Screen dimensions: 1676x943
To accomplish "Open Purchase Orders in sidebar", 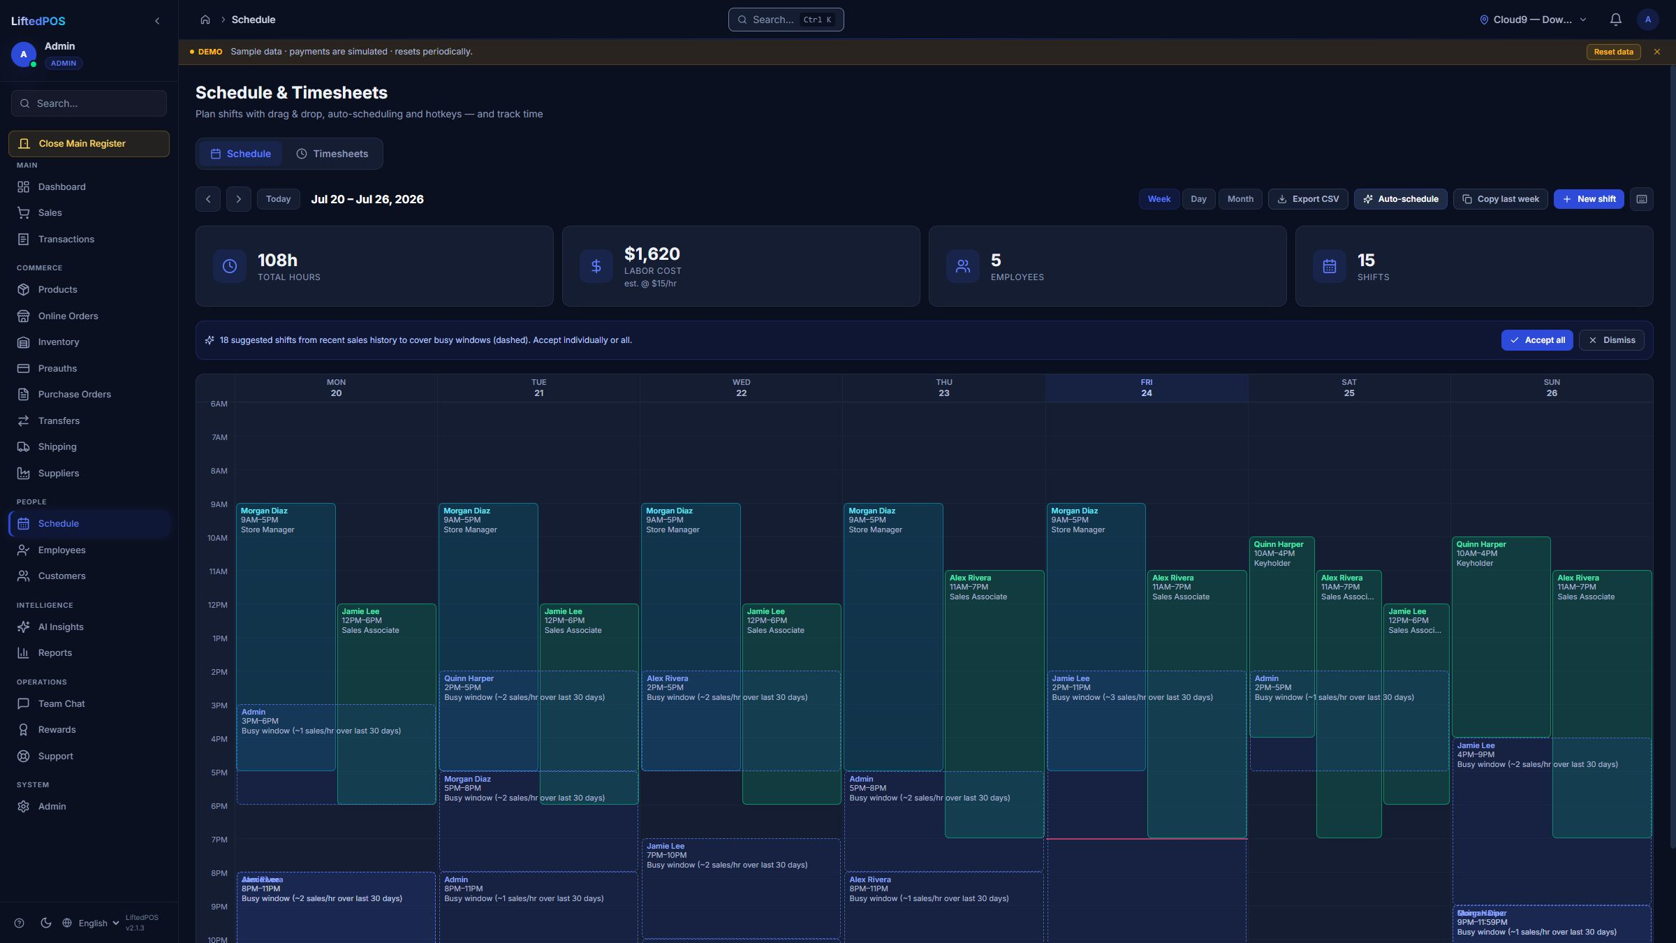I will pyautogui.click(x=89, y=394).
